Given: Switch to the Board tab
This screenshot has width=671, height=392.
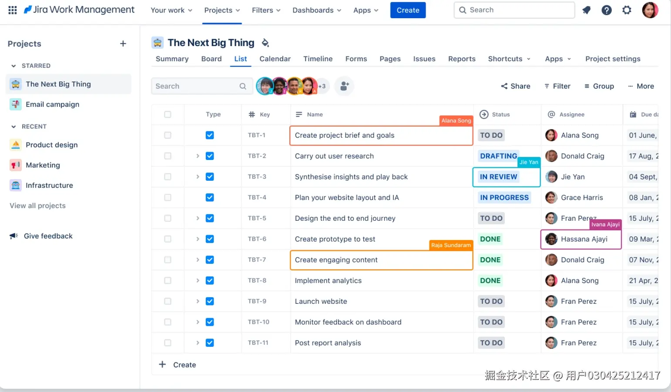Looking at the screenshot, I should (x=211, y=59).
